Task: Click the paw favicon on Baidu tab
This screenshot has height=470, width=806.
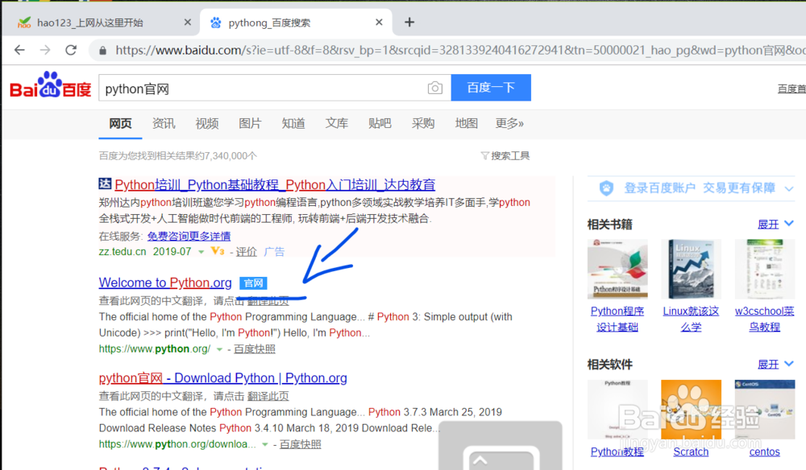Action: [x=216, y=23]
